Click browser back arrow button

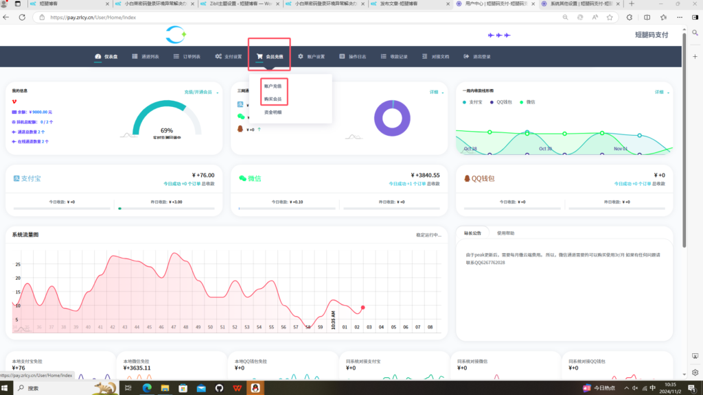click(x=5, y=17)
